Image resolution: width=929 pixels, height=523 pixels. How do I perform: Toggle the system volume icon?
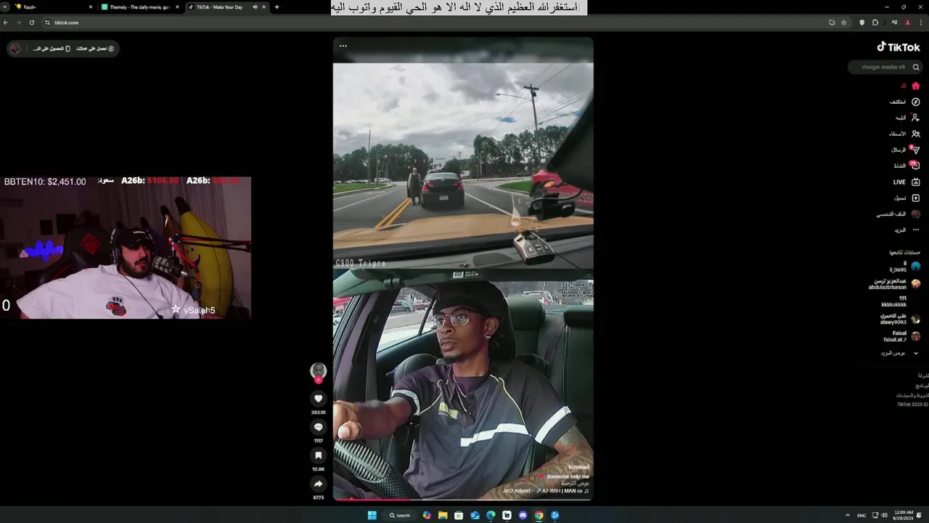click(x=884, y=515)
